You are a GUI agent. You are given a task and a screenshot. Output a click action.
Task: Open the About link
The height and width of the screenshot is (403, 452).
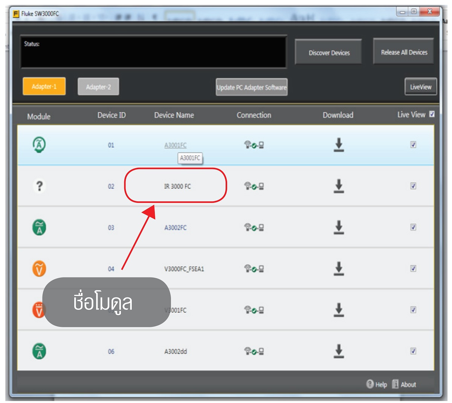pos(404,384)
